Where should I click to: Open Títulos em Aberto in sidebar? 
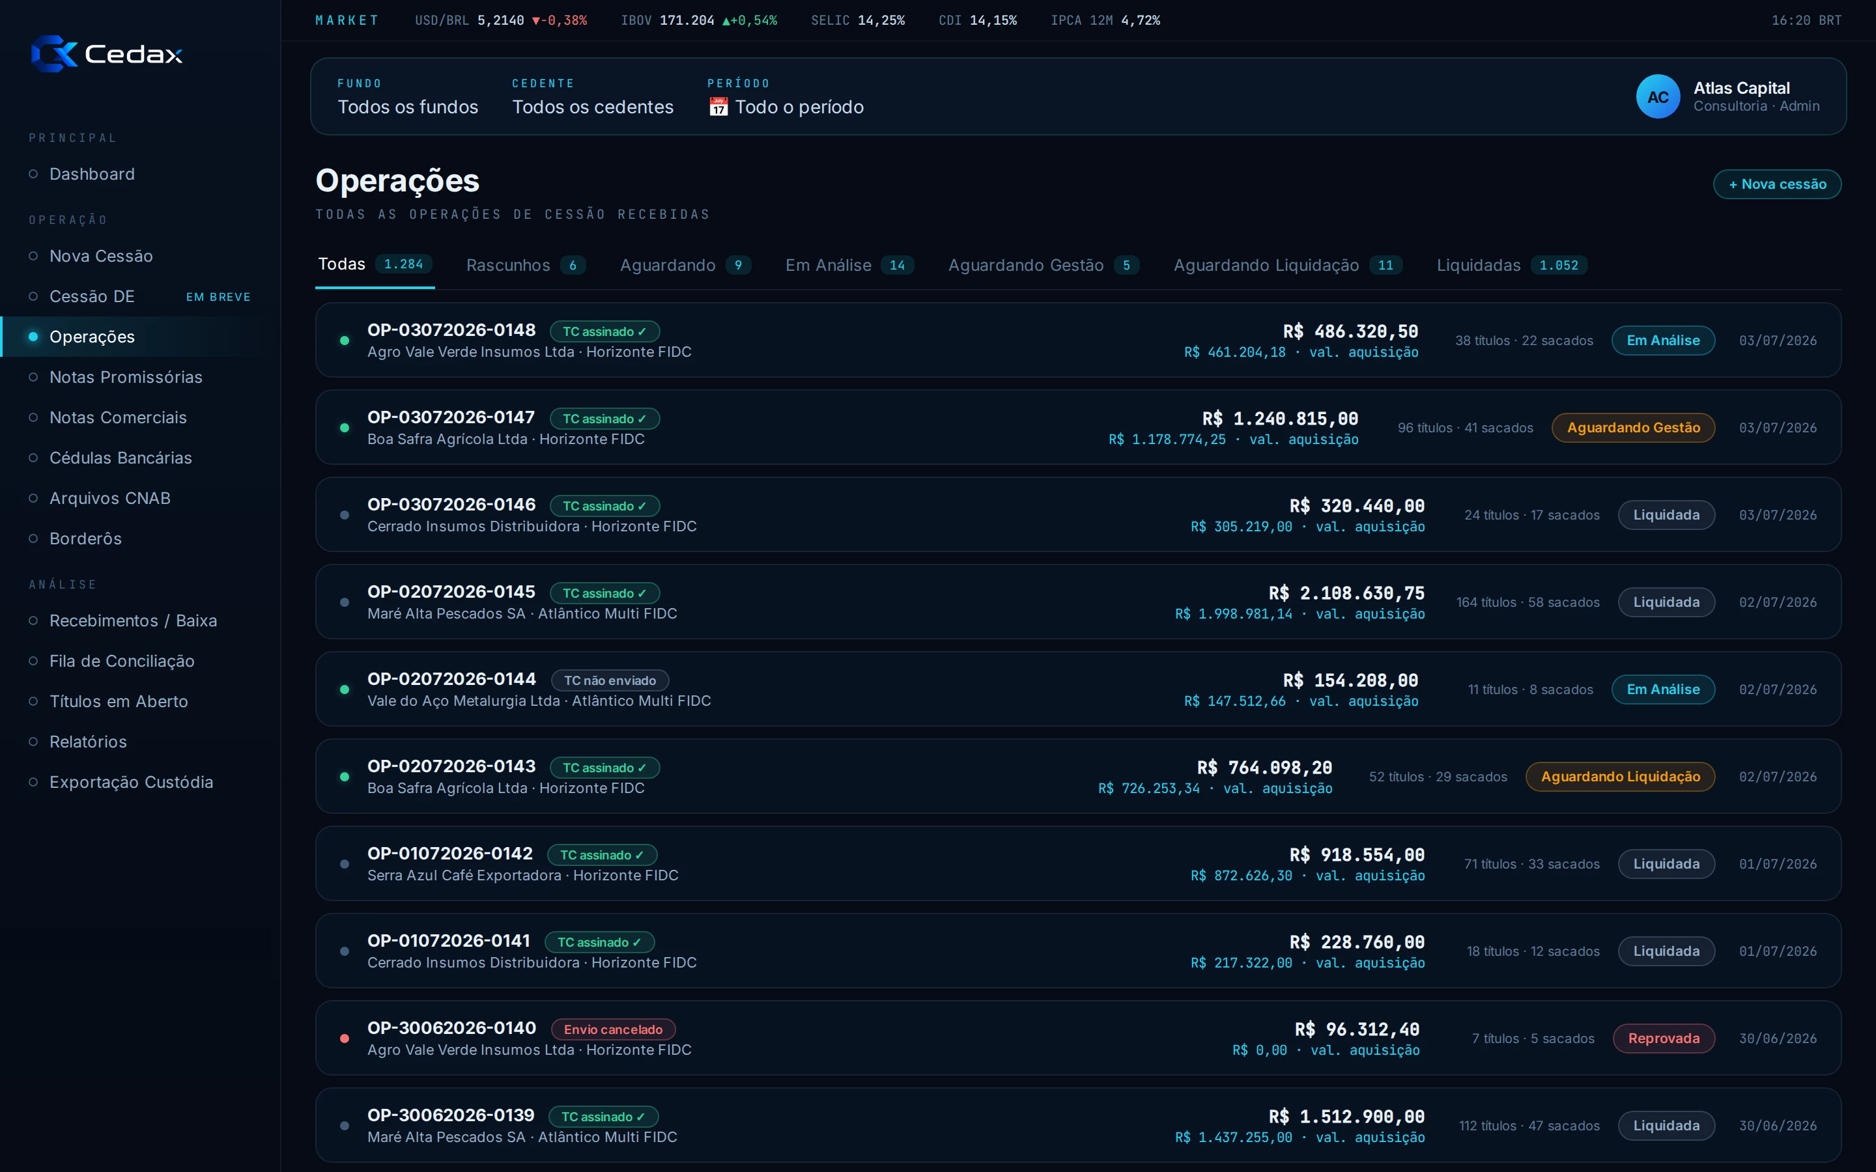139,701
